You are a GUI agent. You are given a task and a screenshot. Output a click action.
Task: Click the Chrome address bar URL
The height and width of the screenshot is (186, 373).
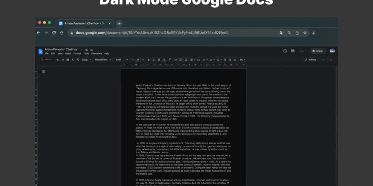click(x=152, y=33)
